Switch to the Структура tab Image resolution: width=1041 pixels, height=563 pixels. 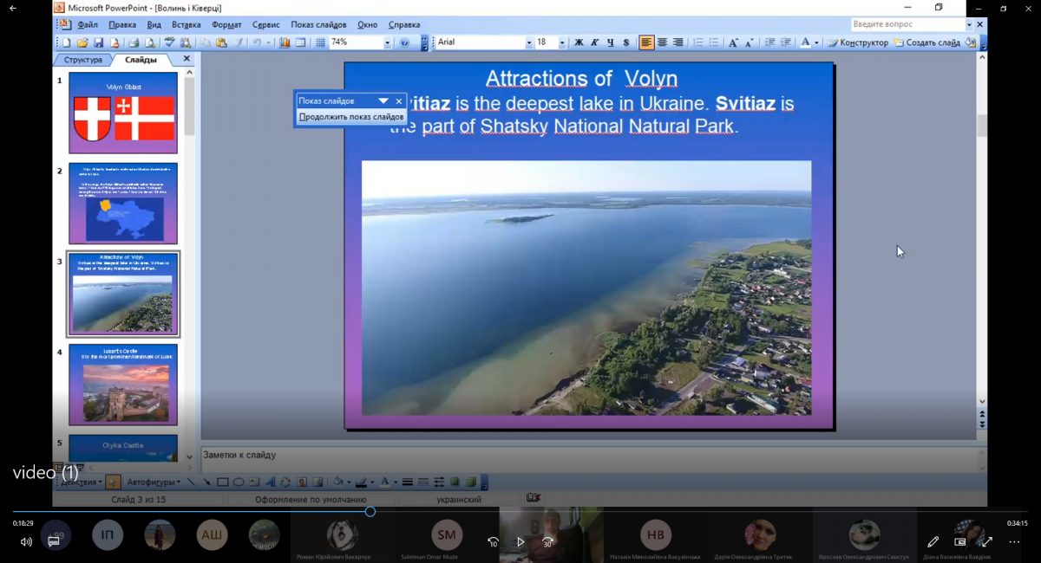click(83, 60)
